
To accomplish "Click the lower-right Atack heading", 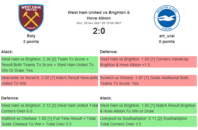I will point(106,98).
